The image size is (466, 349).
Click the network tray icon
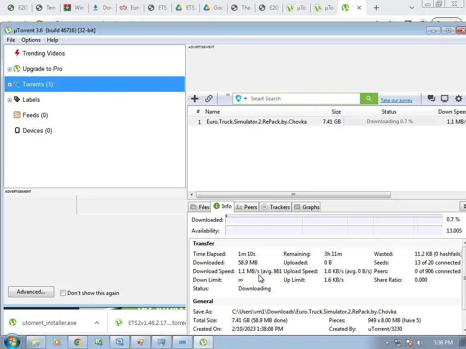[x=398, y=343]
